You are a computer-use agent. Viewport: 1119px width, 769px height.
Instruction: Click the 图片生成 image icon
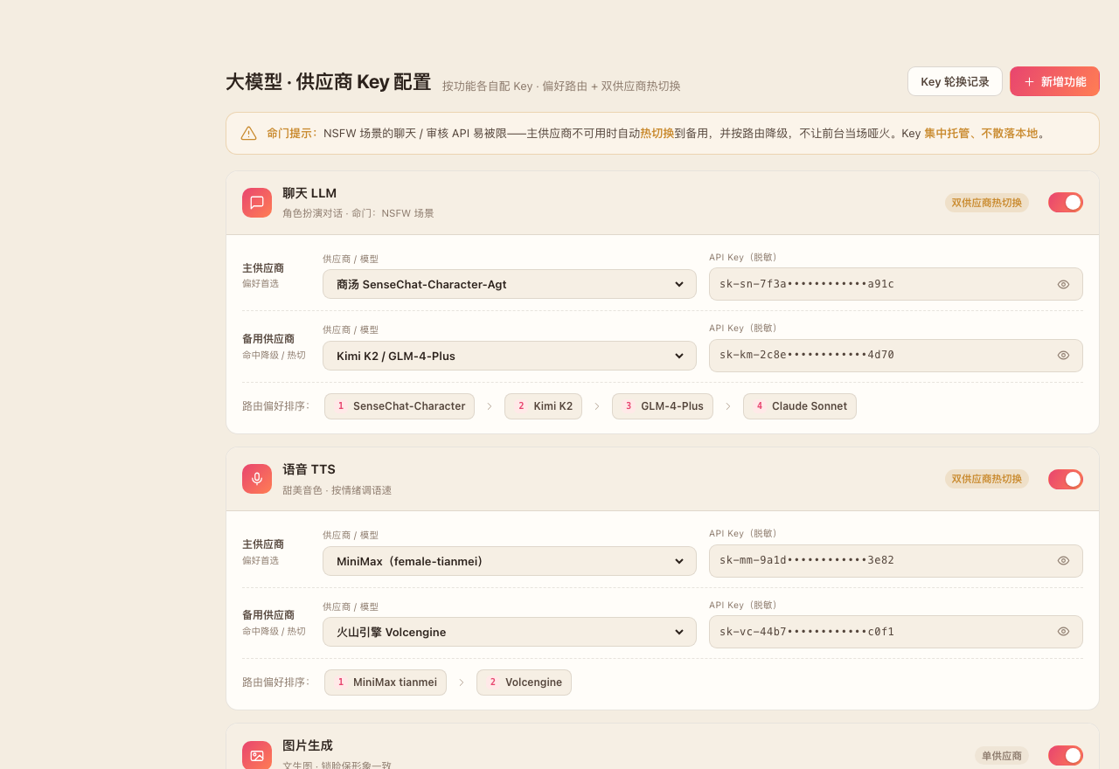[257, 755]
